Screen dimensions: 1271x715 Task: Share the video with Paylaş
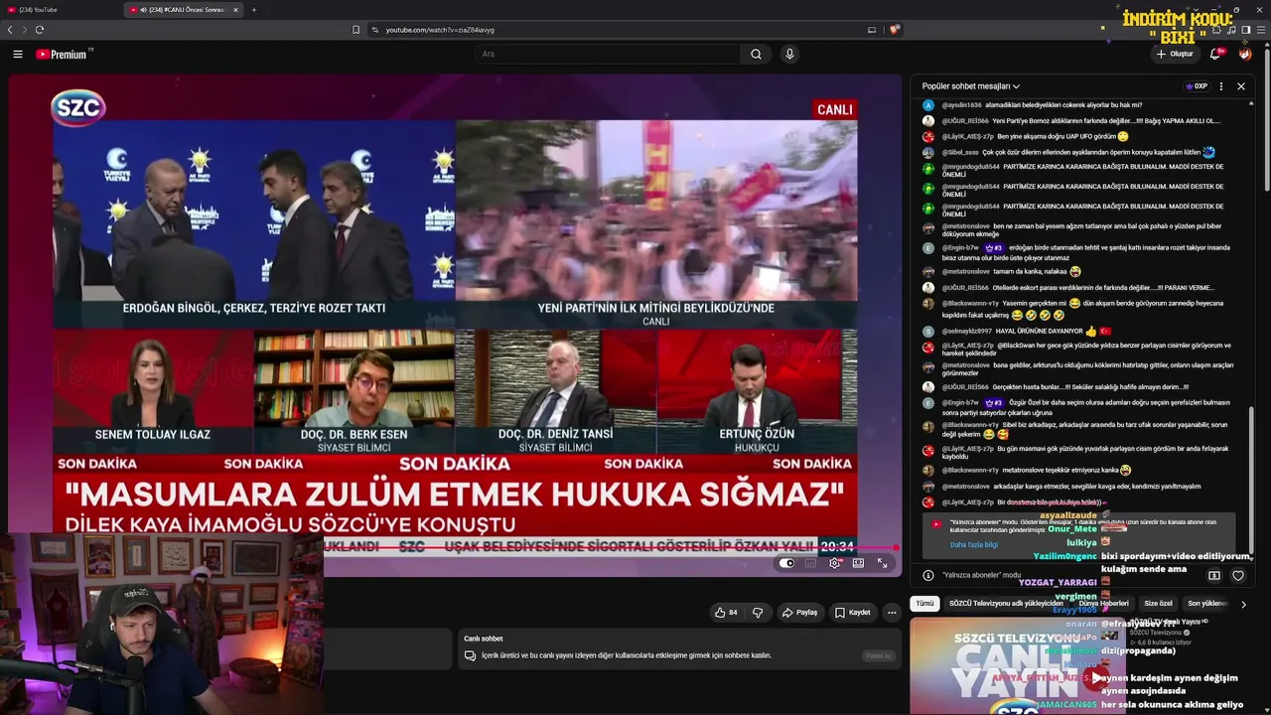click(x=798, y=613)
